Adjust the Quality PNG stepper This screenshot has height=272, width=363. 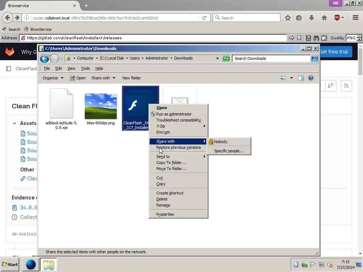tap(359, 38)
